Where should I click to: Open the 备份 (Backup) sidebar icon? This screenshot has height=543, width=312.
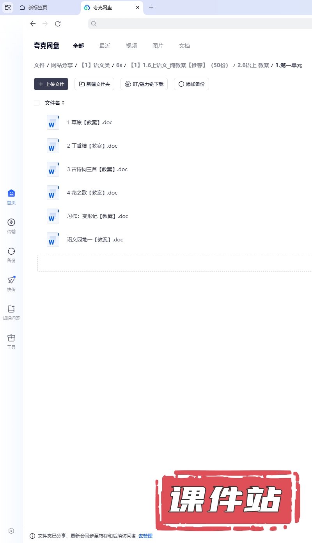tap(11, 255)
